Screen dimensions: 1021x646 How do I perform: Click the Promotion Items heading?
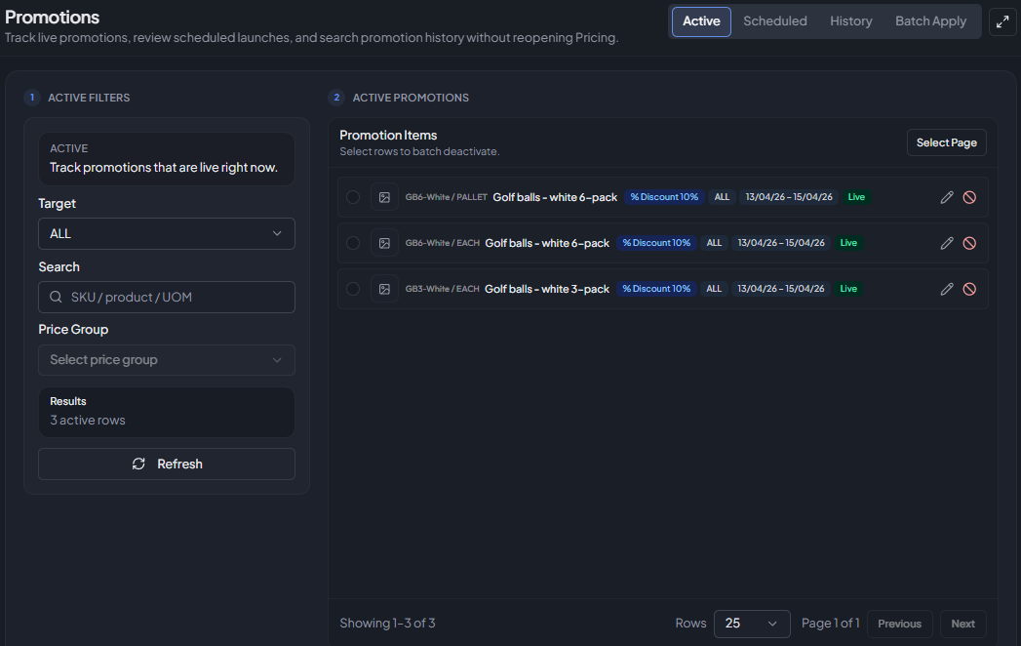(388, 135)
